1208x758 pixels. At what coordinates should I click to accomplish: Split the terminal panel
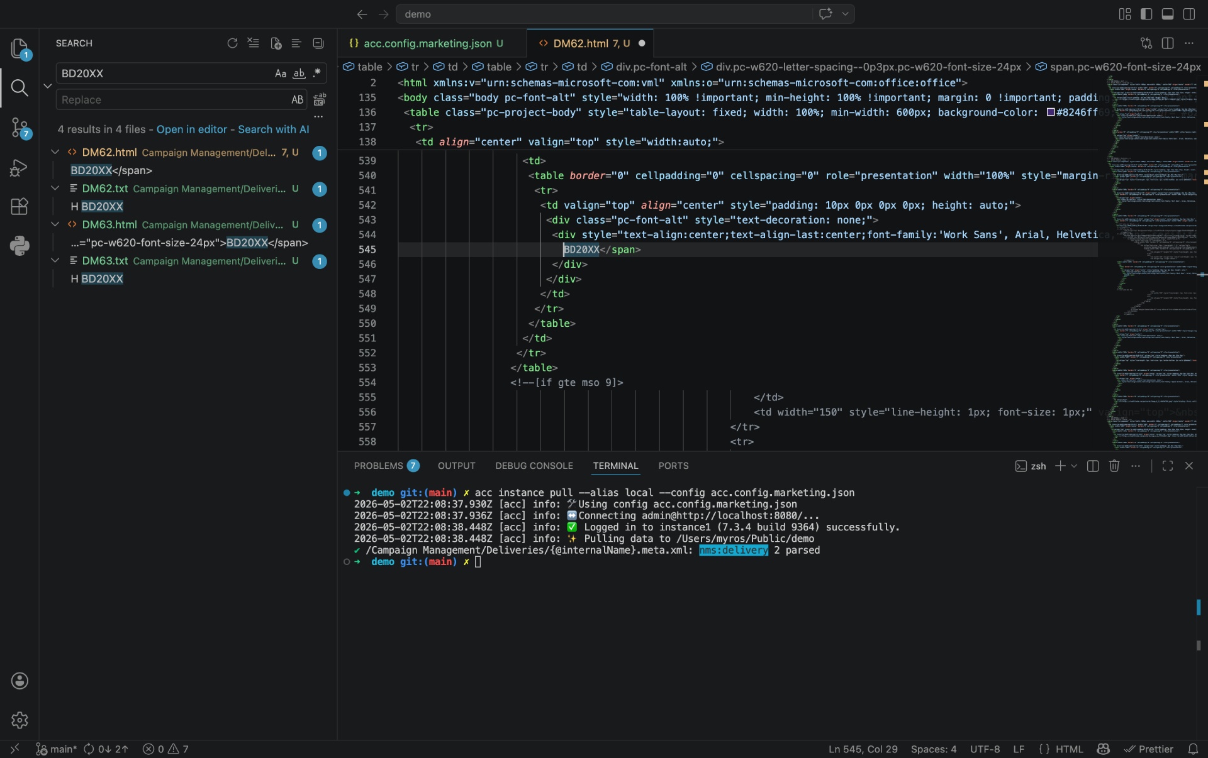click(1093, 466)
